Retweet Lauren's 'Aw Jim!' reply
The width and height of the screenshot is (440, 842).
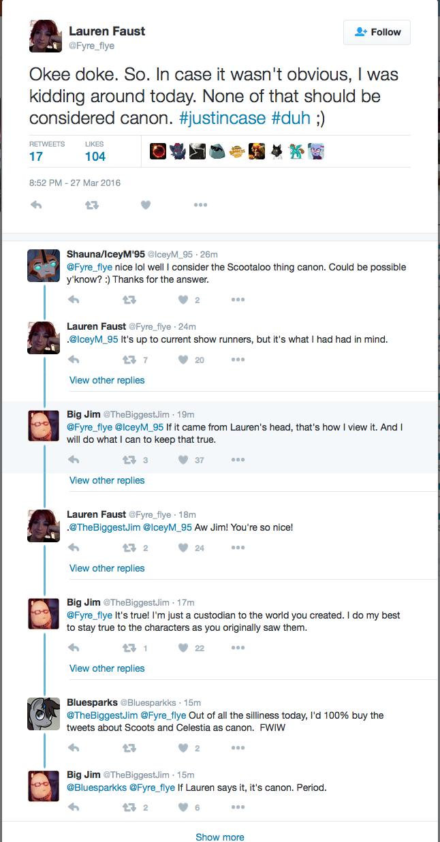[x=128, y=548]
